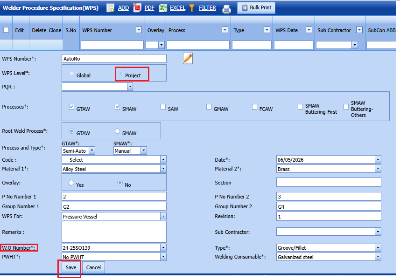The width and height of the screenshot is (400, 280).
Task: Open Process column filter menu
Action: click(225, 30)
